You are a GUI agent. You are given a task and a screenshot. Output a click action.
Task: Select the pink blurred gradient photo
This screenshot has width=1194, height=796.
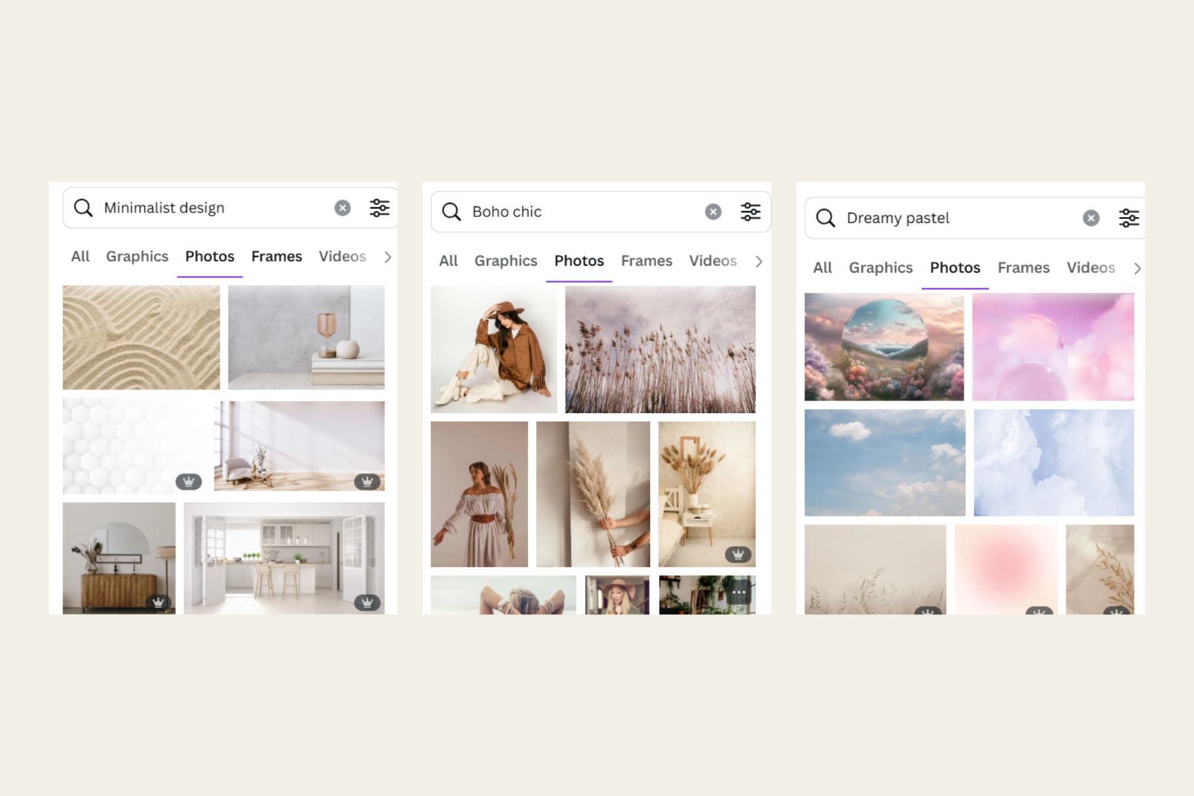click(x=1006, y=569)
